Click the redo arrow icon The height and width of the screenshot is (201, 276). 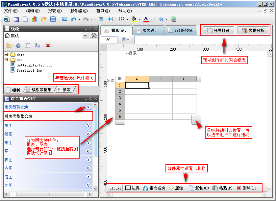pyautogui.click(x=86, y=19)
